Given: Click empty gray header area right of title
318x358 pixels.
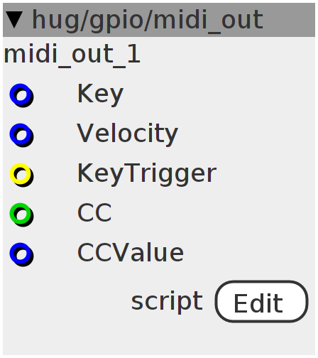Looking at the screenshot, I should (290, 20).
